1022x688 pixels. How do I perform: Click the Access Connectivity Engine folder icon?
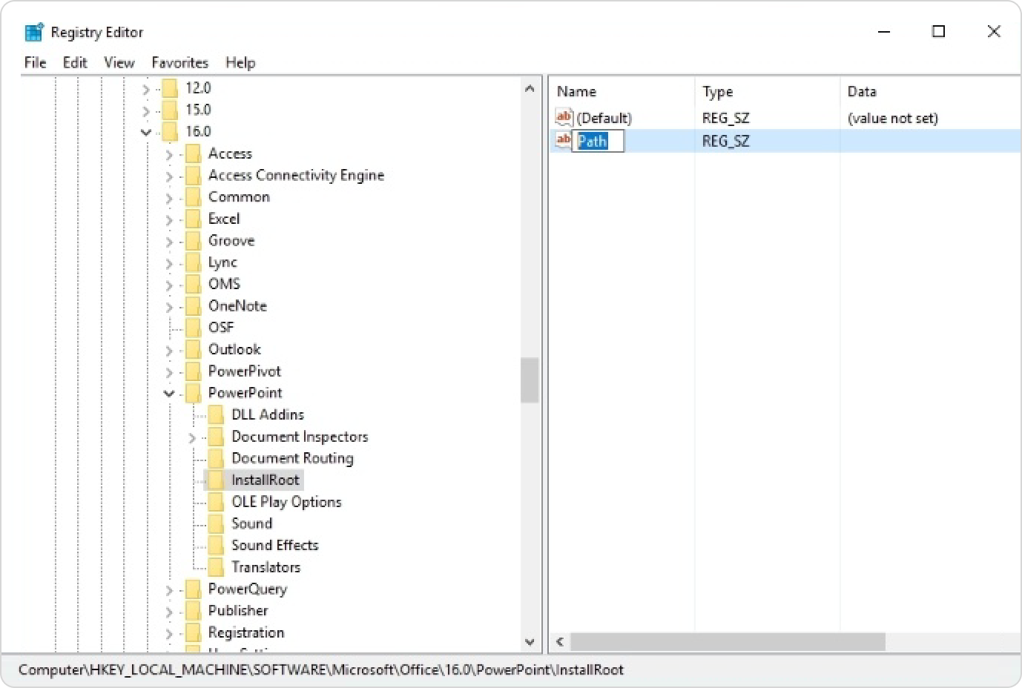[x=193, y=175]
